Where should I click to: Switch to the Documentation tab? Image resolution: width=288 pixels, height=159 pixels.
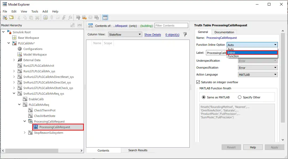tap(224, 32)
